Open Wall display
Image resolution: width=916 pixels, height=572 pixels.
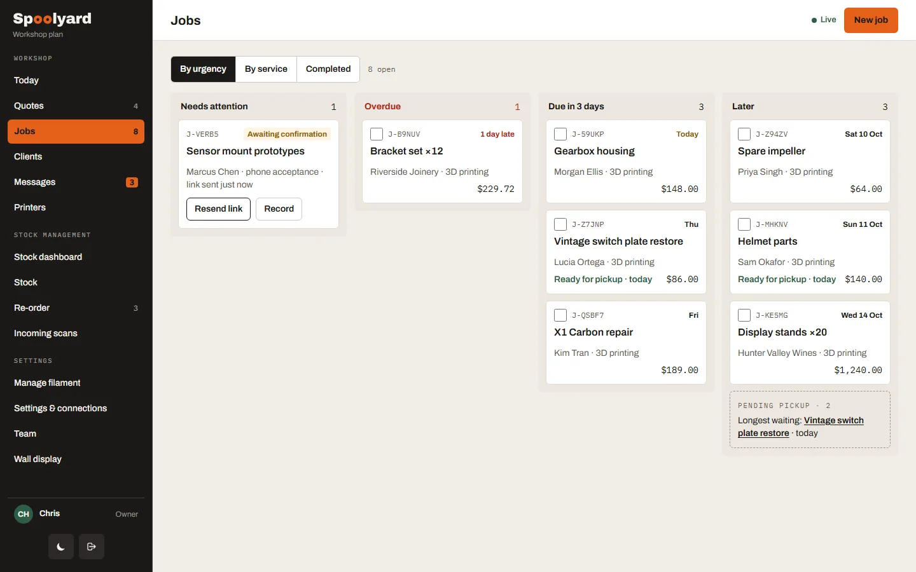point(76,460)
